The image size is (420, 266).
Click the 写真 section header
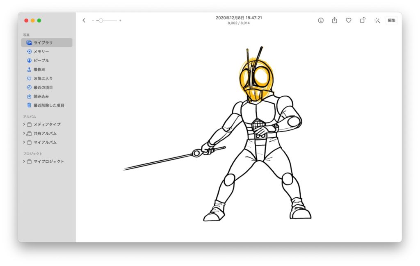[26, 35]
